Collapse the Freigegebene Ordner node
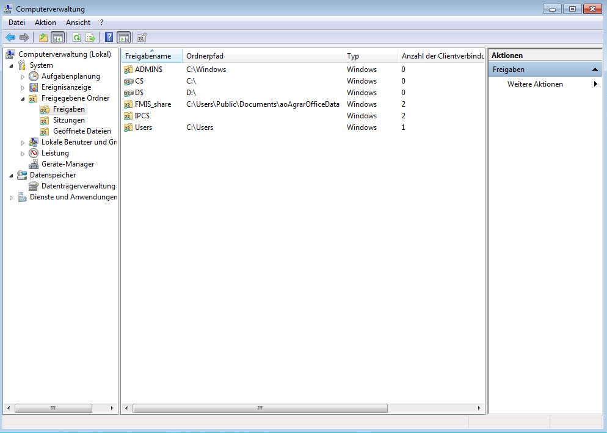Viewport: 607px width, 433px height. [23, 99]
